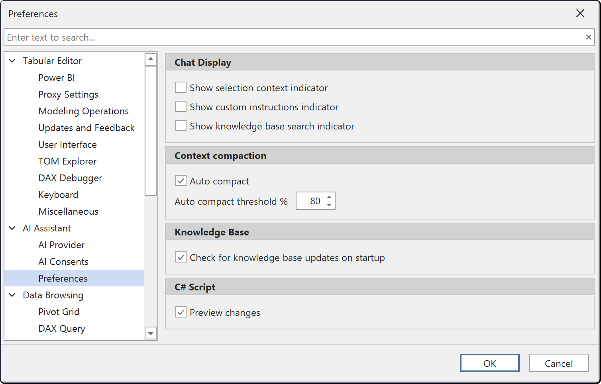Select the Keyboard settings page
Image resolution: width=601 pixels, height=384 pixels.
pos(58,194)
